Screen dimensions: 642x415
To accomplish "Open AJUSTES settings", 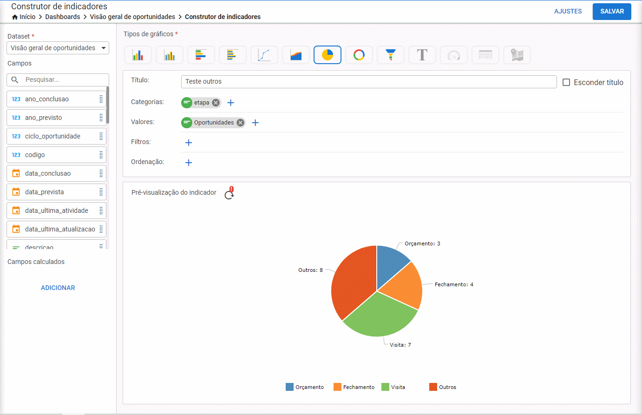I will [x=568, y=11].
